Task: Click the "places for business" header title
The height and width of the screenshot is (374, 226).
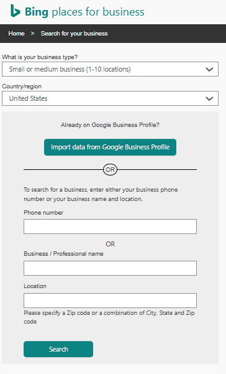Action: [x=98, y=12]
